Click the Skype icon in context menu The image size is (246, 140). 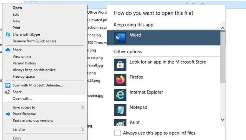[x=8, y=35]
